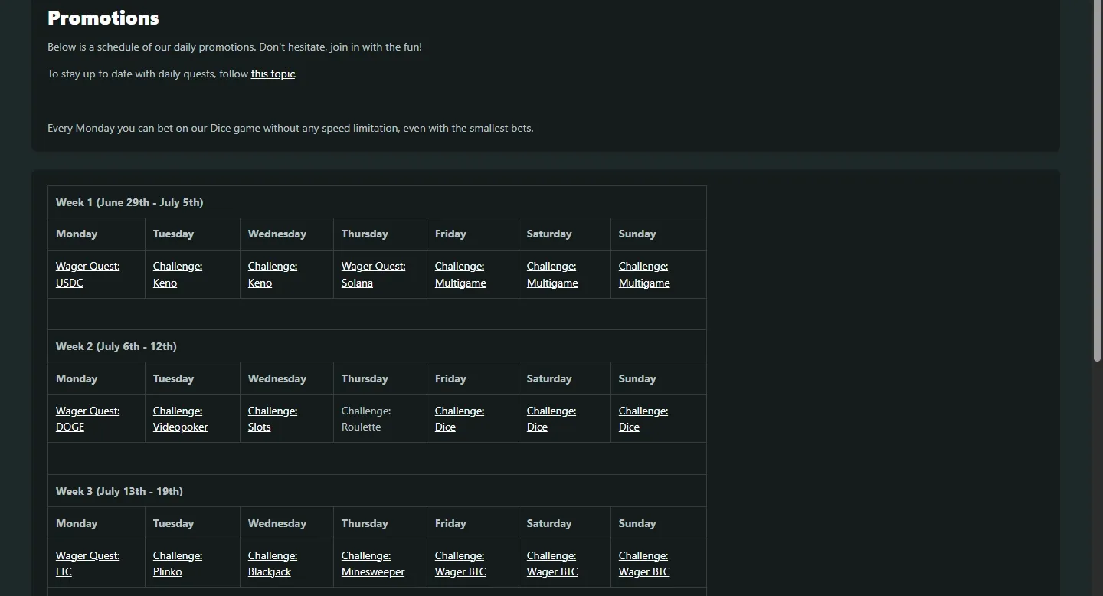The height and width of the screenshot is (596, 1103).
Task: Click the Promotions page heading
Action: pos(103,18)
